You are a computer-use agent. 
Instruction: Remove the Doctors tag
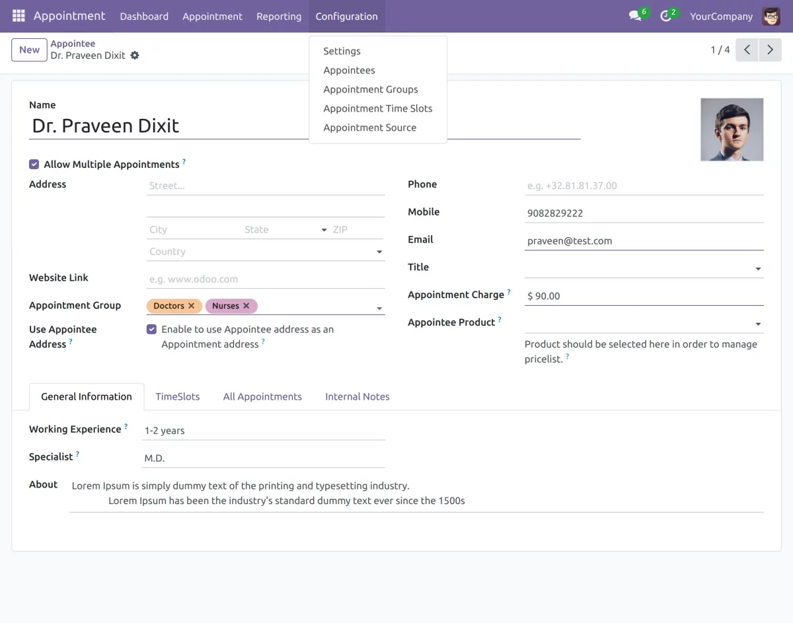pyautogui.click(x=191, y=306)
